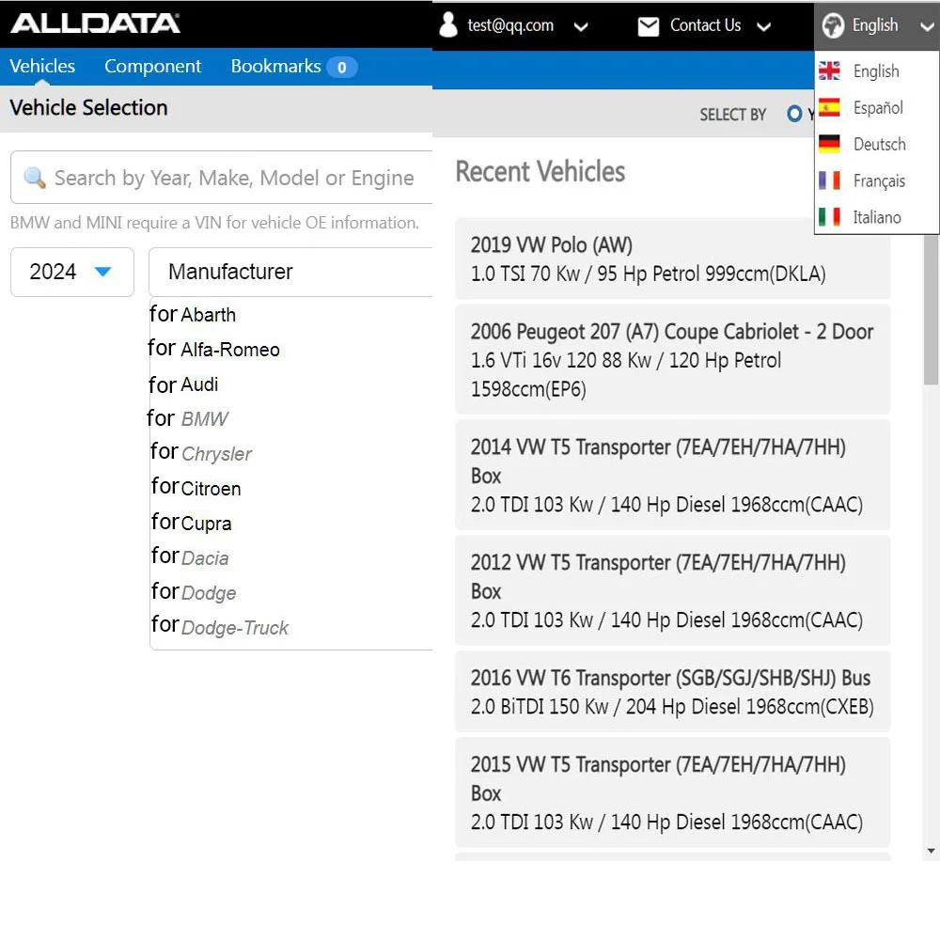Select the German flag next to Deutsch

(828, 144)
